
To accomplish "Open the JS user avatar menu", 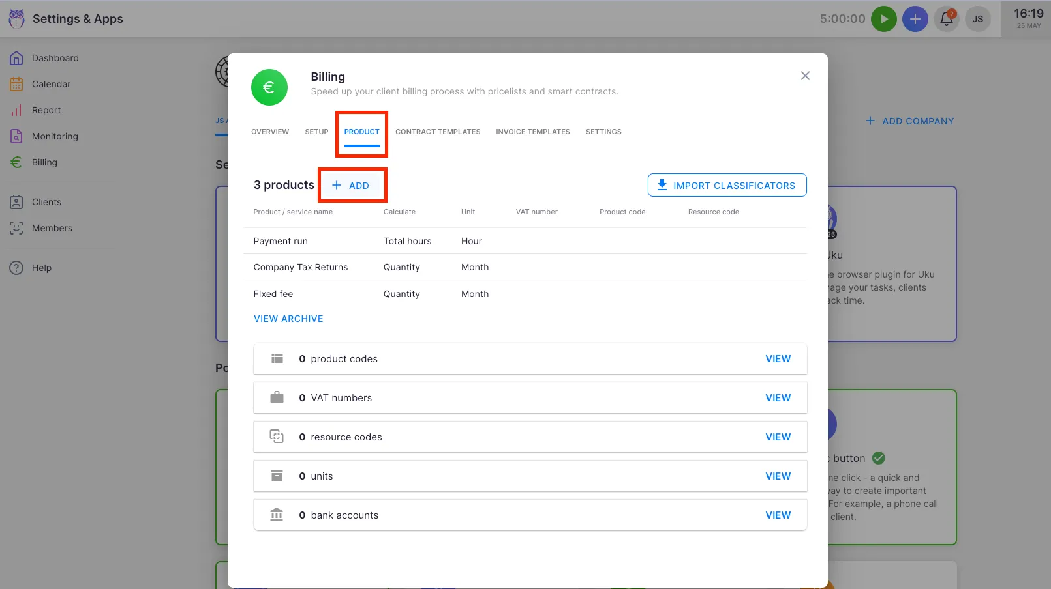I will coord(977,19).
